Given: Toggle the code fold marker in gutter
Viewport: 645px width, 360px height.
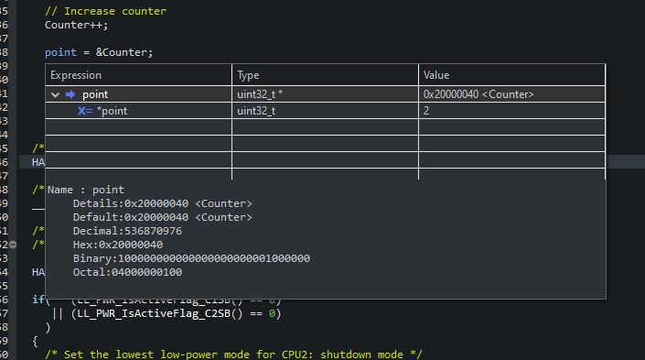Looking at the screenshot, I should 13,245.
